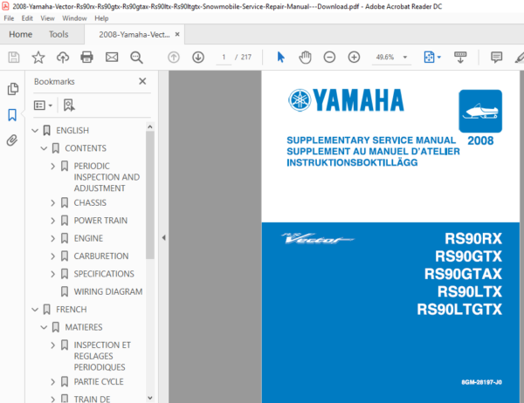Viewport: 524px width, 403px height.
Task: Collapse the FRENCH bookmark
Action: [35, 310]
